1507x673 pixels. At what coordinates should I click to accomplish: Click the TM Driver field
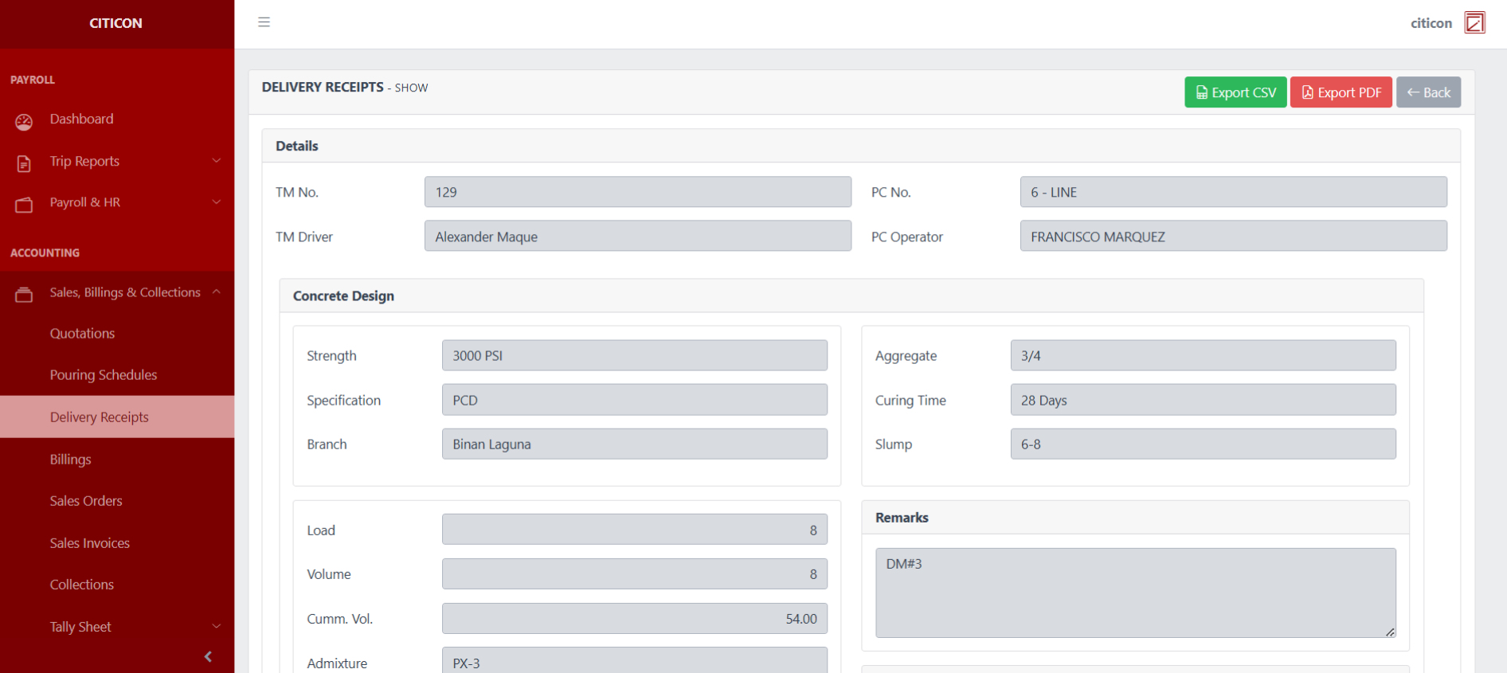[x=637, y=237]
